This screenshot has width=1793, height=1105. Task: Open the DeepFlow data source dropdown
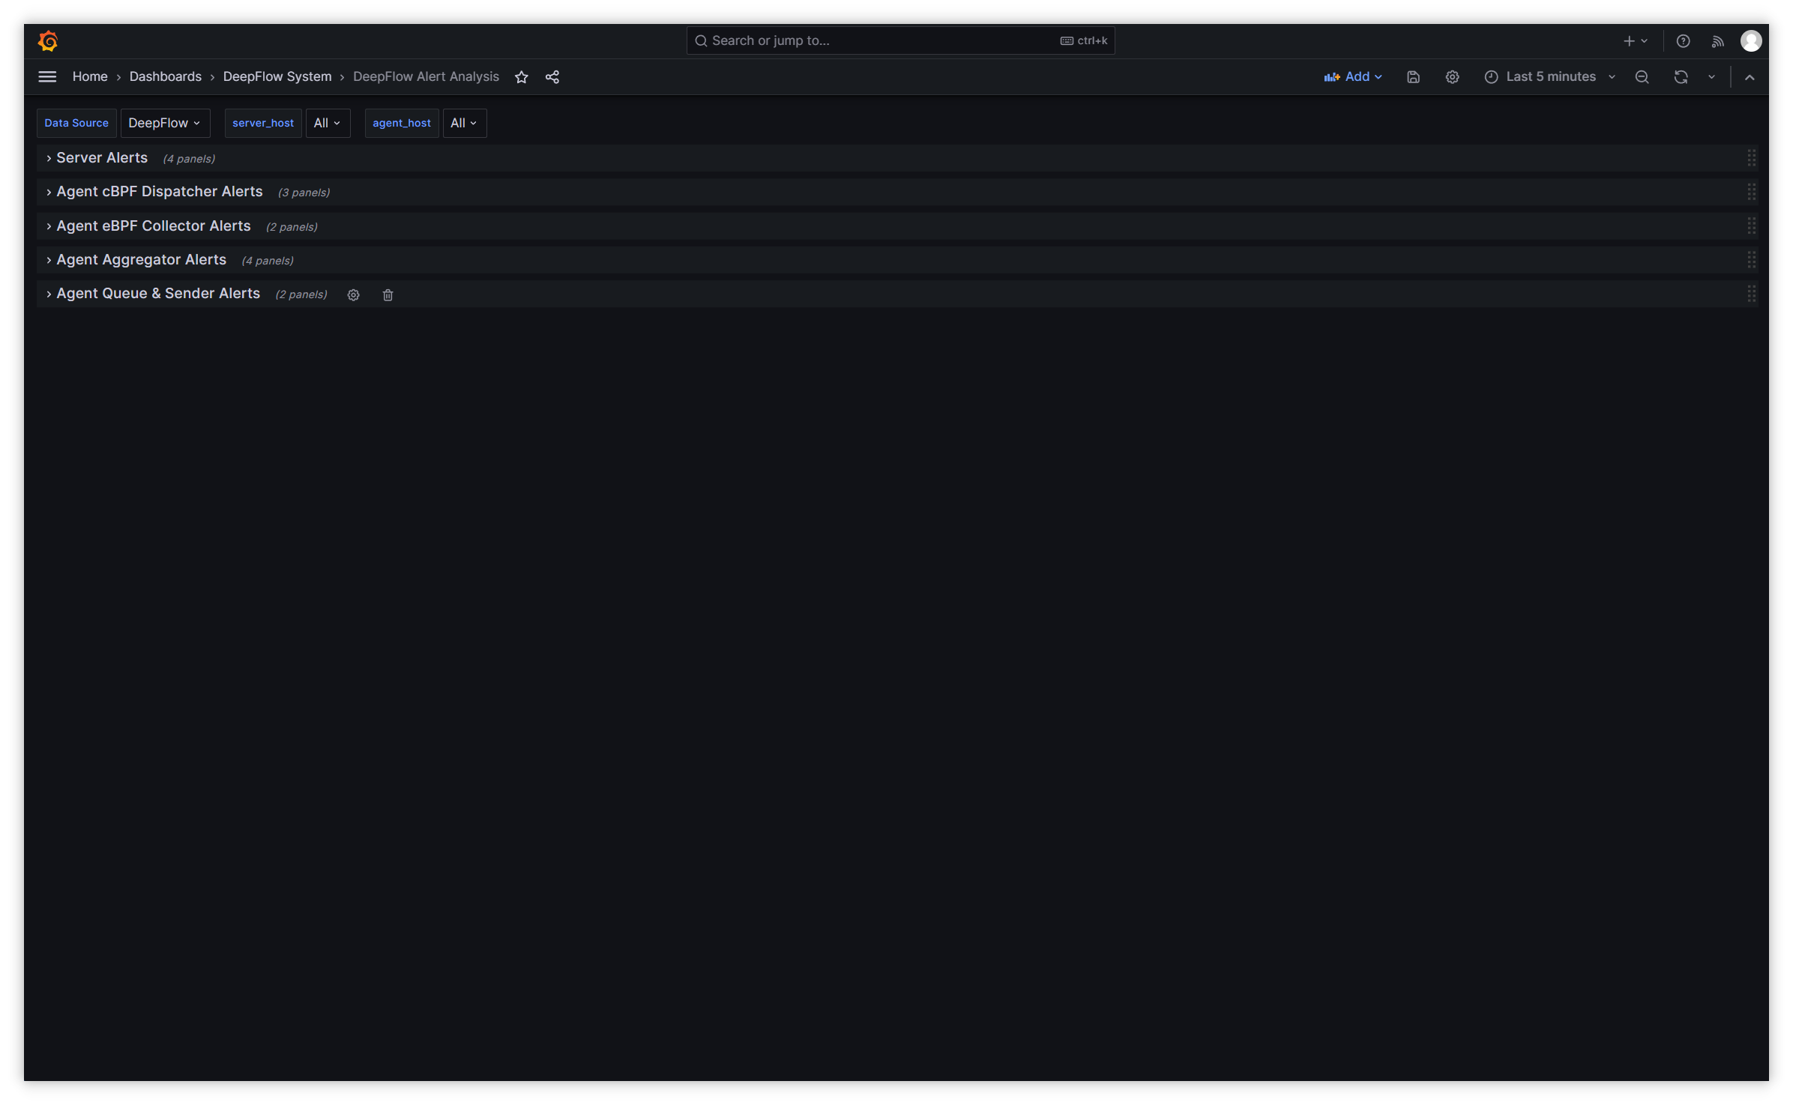[x=164, y=123]
